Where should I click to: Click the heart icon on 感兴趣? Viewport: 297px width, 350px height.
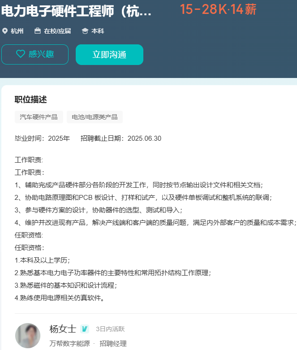click(x=21, y=54)
